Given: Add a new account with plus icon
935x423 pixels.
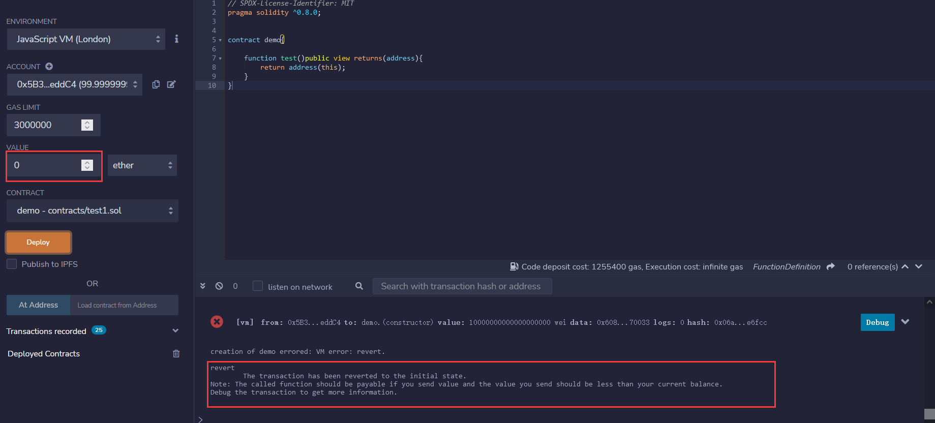Looking at the screenshot, I should pos(49,67).
